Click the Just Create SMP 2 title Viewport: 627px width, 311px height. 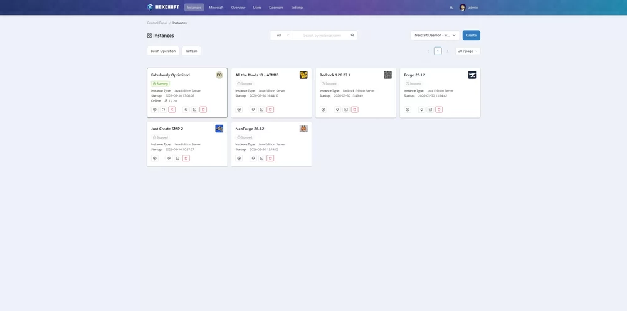tap(167, 129)
